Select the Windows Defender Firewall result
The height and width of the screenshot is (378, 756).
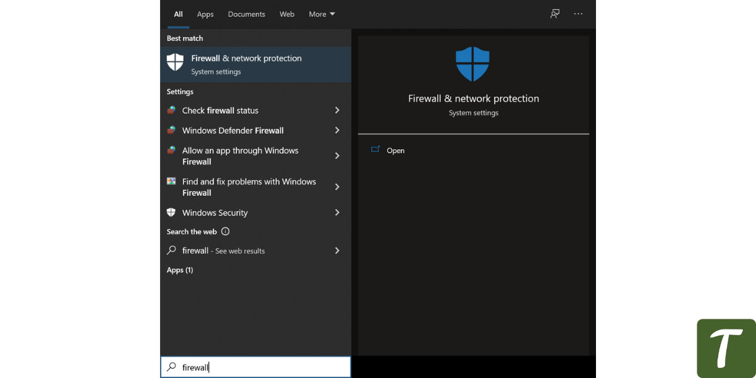pos(256,130)
